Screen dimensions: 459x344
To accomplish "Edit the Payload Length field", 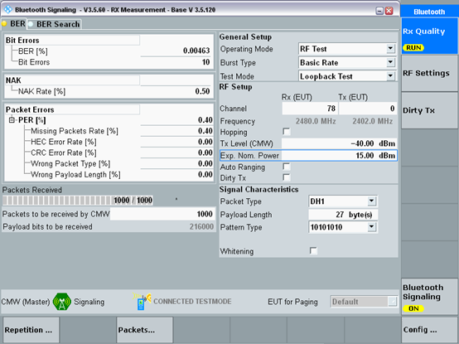I will coord(343,215).
